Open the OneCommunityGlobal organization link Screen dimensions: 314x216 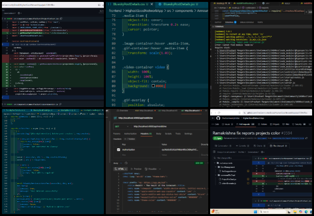pyautogui.click(x=231, y=118)
